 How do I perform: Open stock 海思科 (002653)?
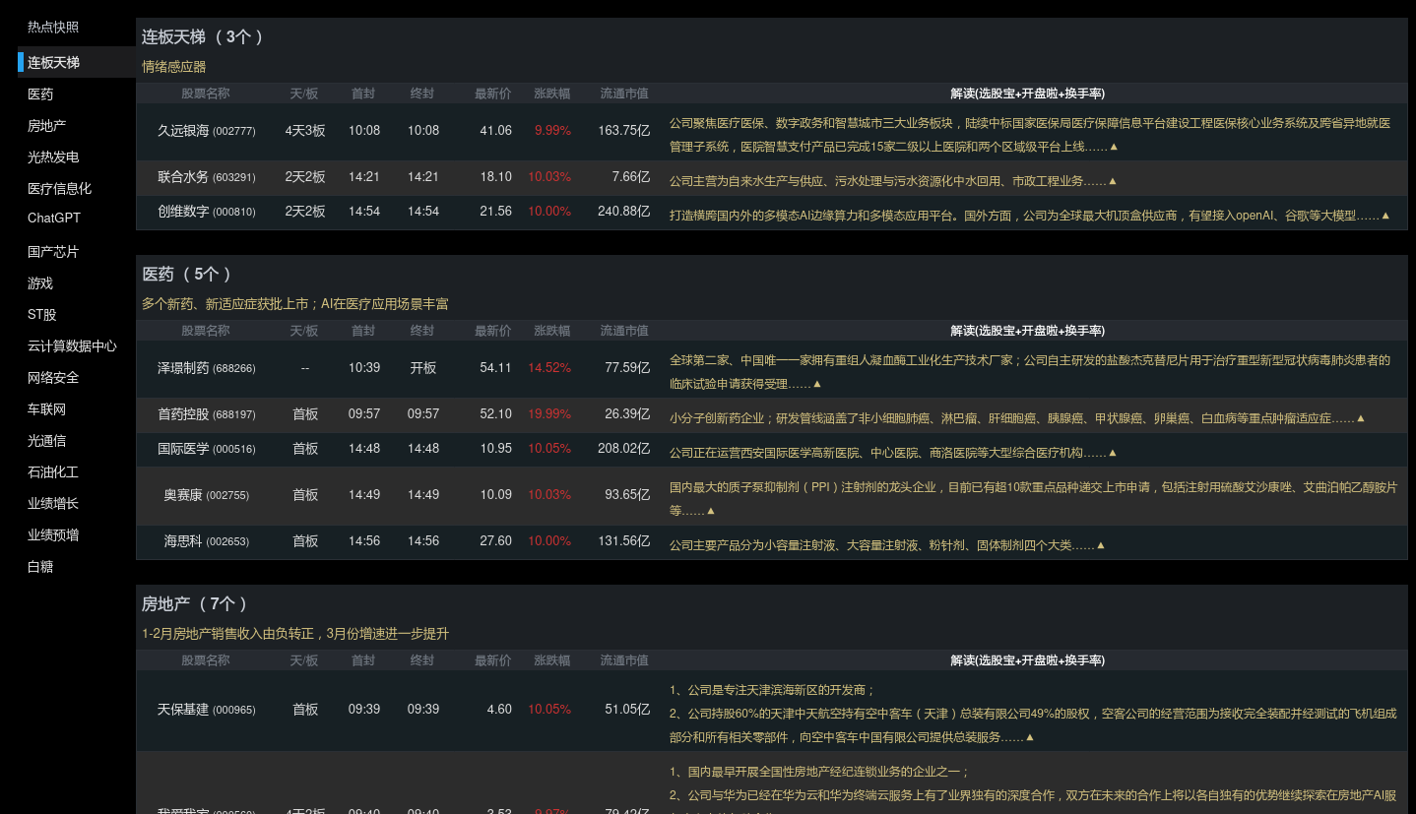tap(206, 541)
